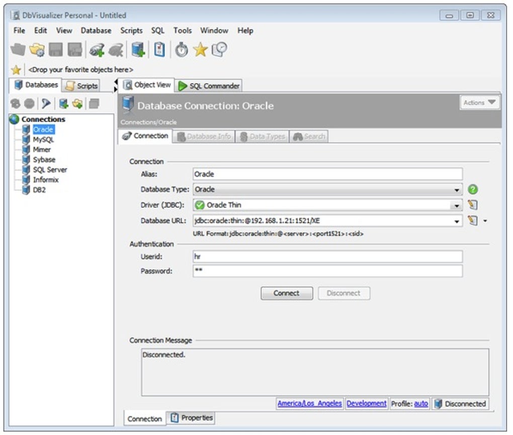The height and width of the screenshot is (435, 513).
Task: Click the stopwatch icon in main toolbar
Action: pos(181,49)
